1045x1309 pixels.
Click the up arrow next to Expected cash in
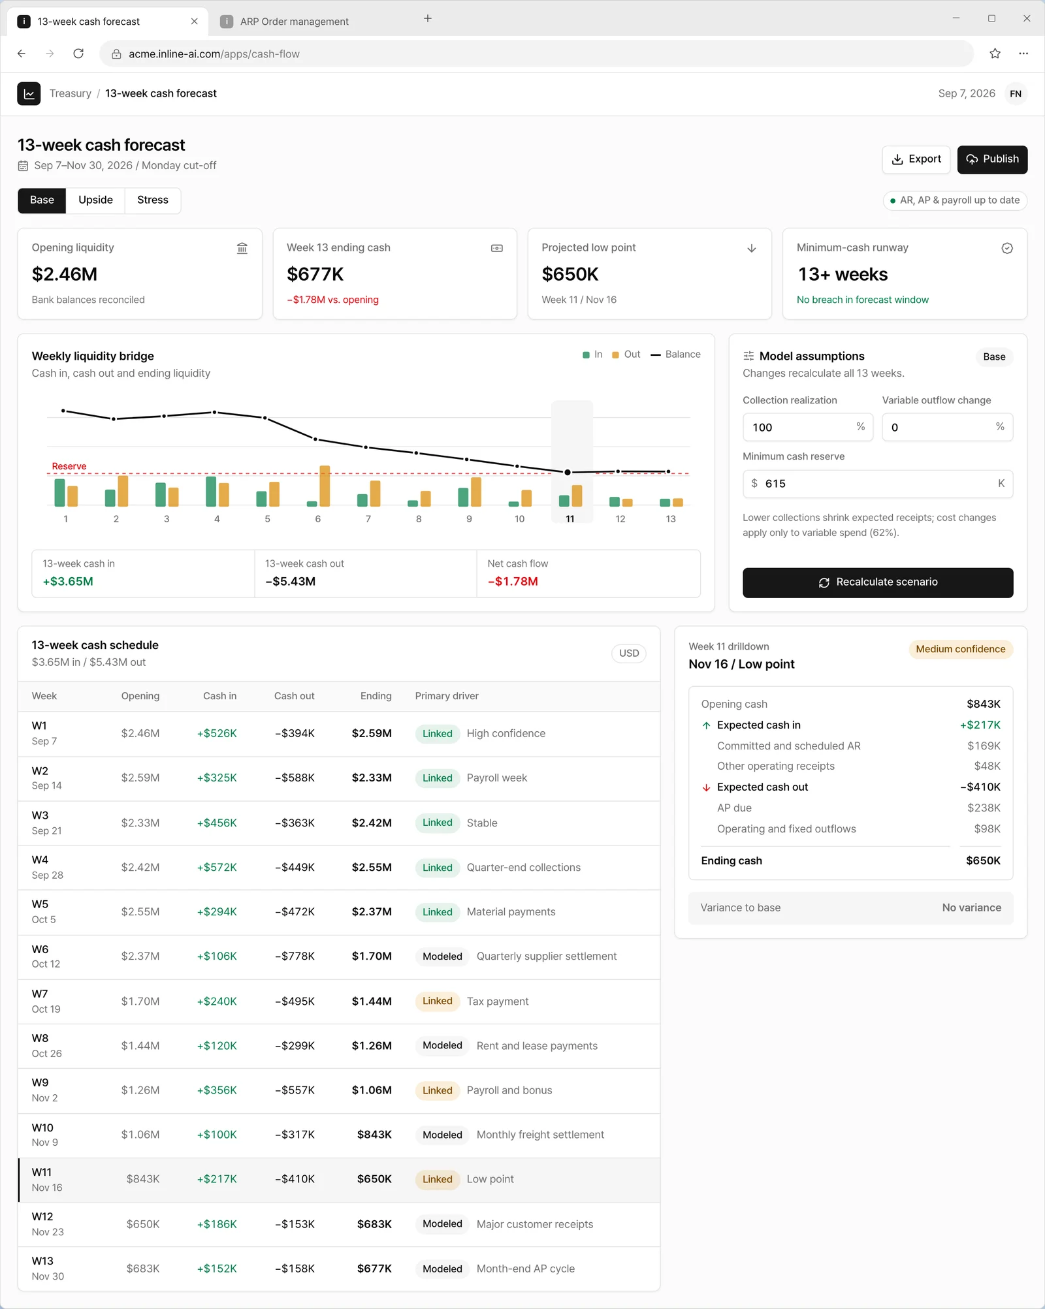pos(706,725)
